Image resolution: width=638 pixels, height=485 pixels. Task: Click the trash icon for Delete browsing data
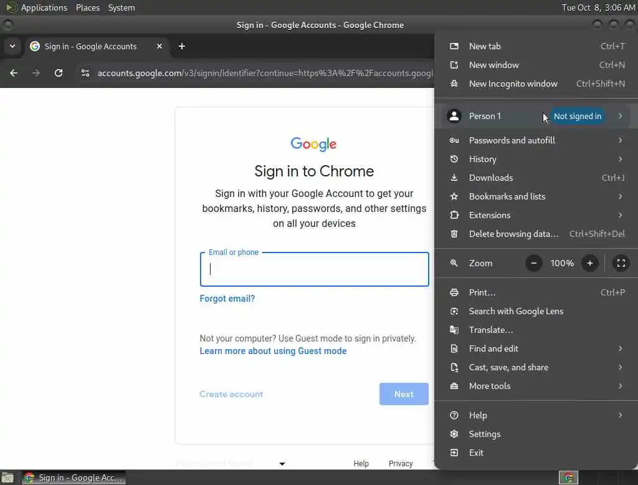[454, 234]
